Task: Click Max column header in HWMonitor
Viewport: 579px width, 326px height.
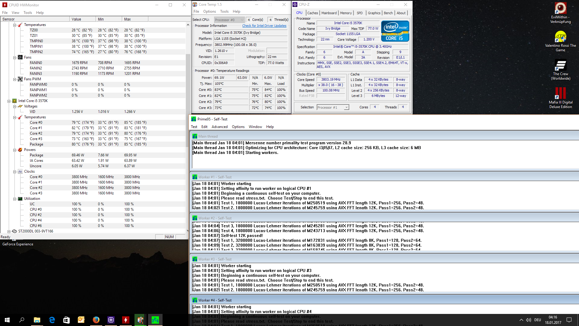Action: (x=134, y=19)
